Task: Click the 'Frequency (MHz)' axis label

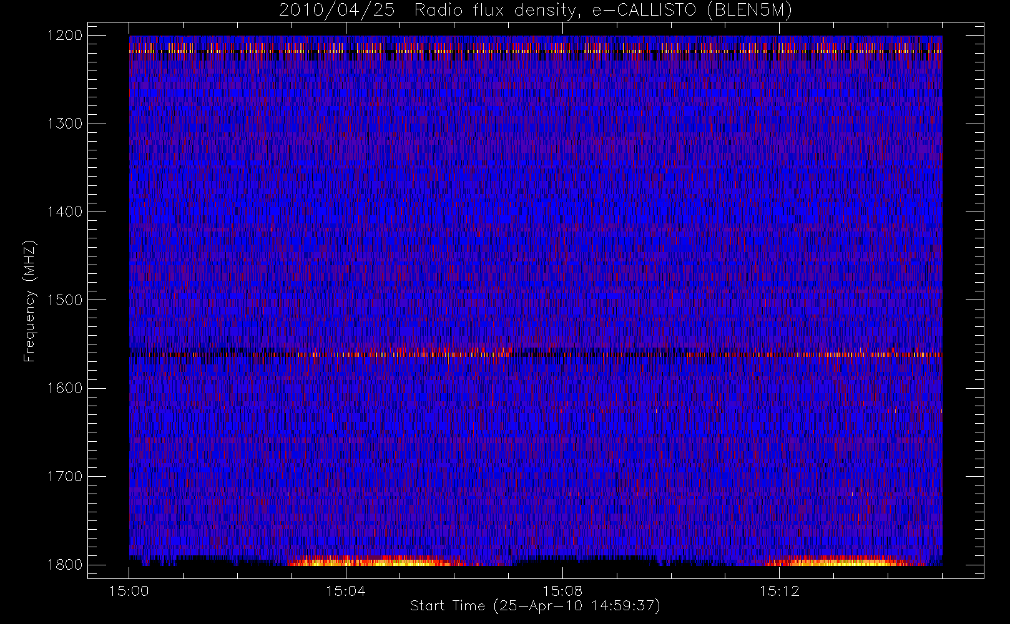Action: [x=29, y=301]
